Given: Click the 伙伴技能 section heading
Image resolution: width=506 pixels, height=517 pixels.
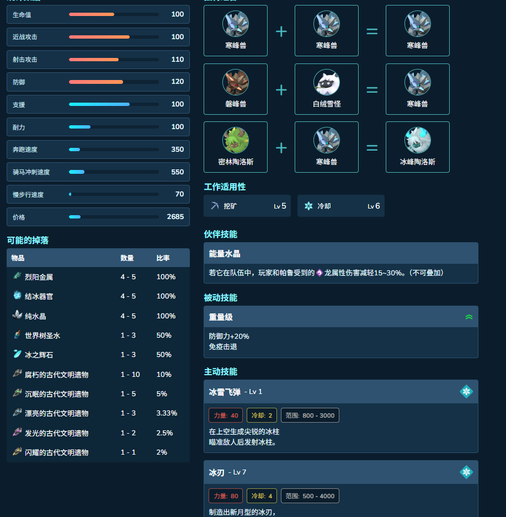Looking at the screenshot, I should click(221, 234).
